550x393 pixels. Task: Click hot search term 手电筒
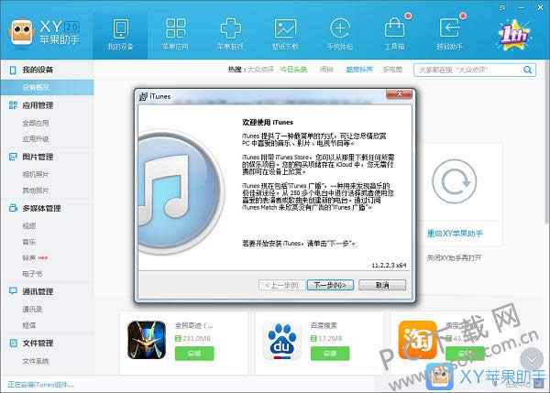coord(392,70)
